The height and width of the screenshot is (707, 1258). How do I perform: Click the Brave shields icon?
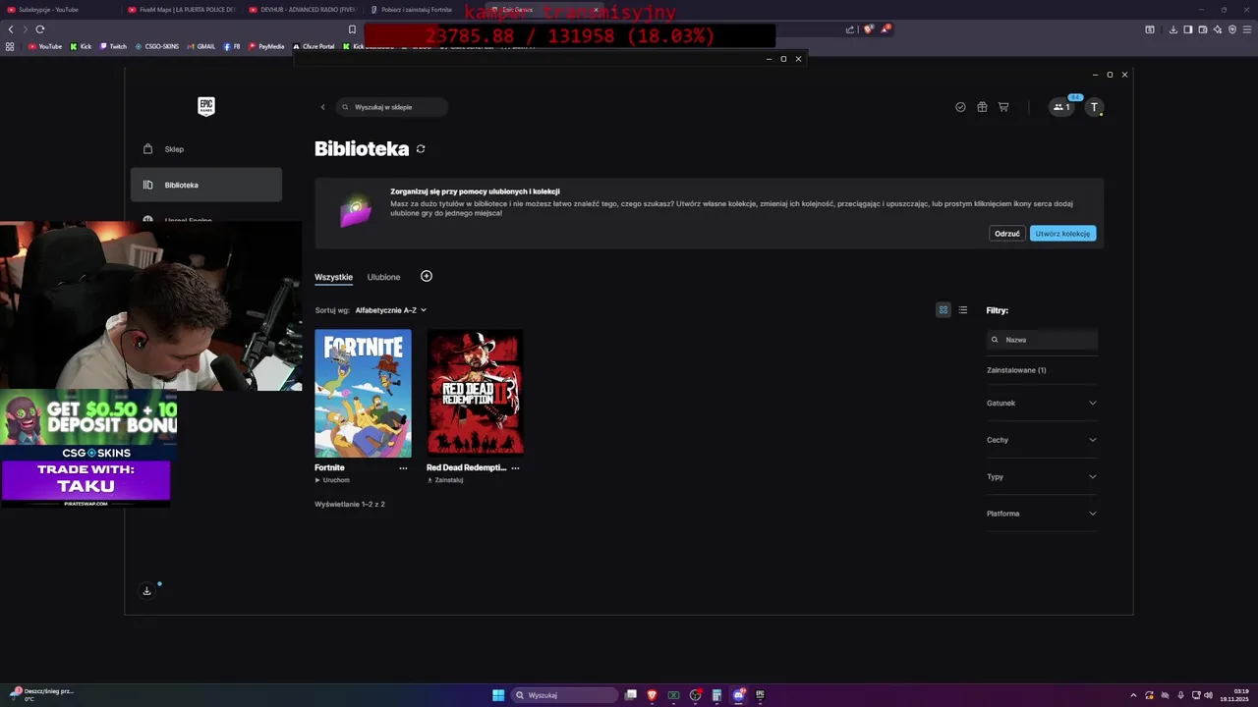[x=868, y=29]
